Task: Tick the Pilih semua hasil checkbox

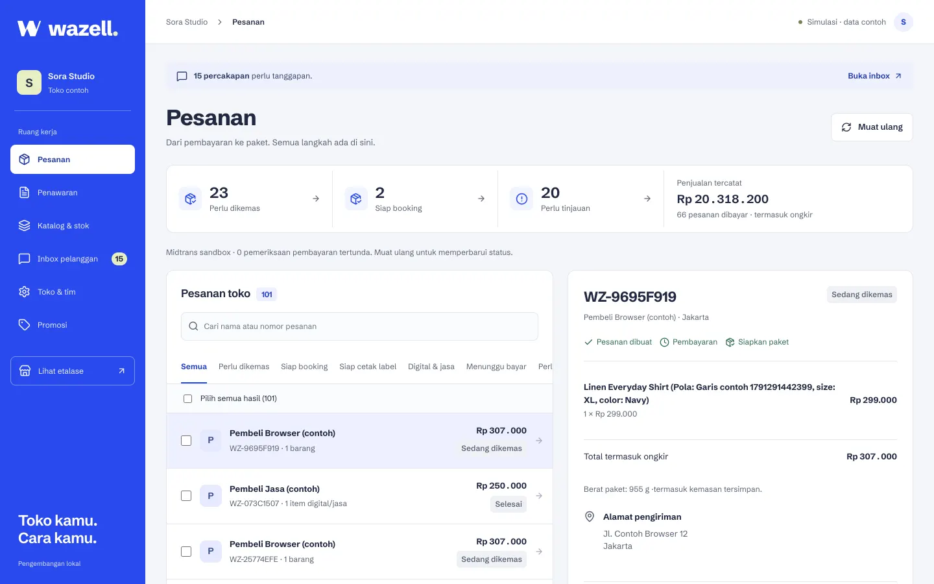Action: point(188,398)
